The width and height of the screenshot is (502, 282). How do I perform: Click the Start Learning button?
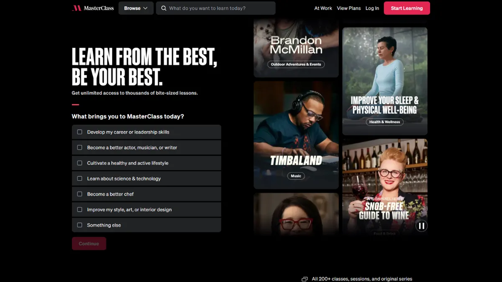tap(407, 8)
